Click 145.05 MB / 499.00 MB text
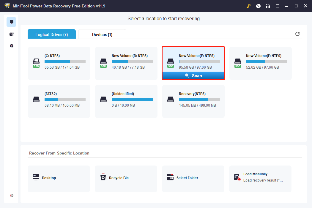This screenshot has height=208, width=312. pyautogui.click(x=197, y=105)
